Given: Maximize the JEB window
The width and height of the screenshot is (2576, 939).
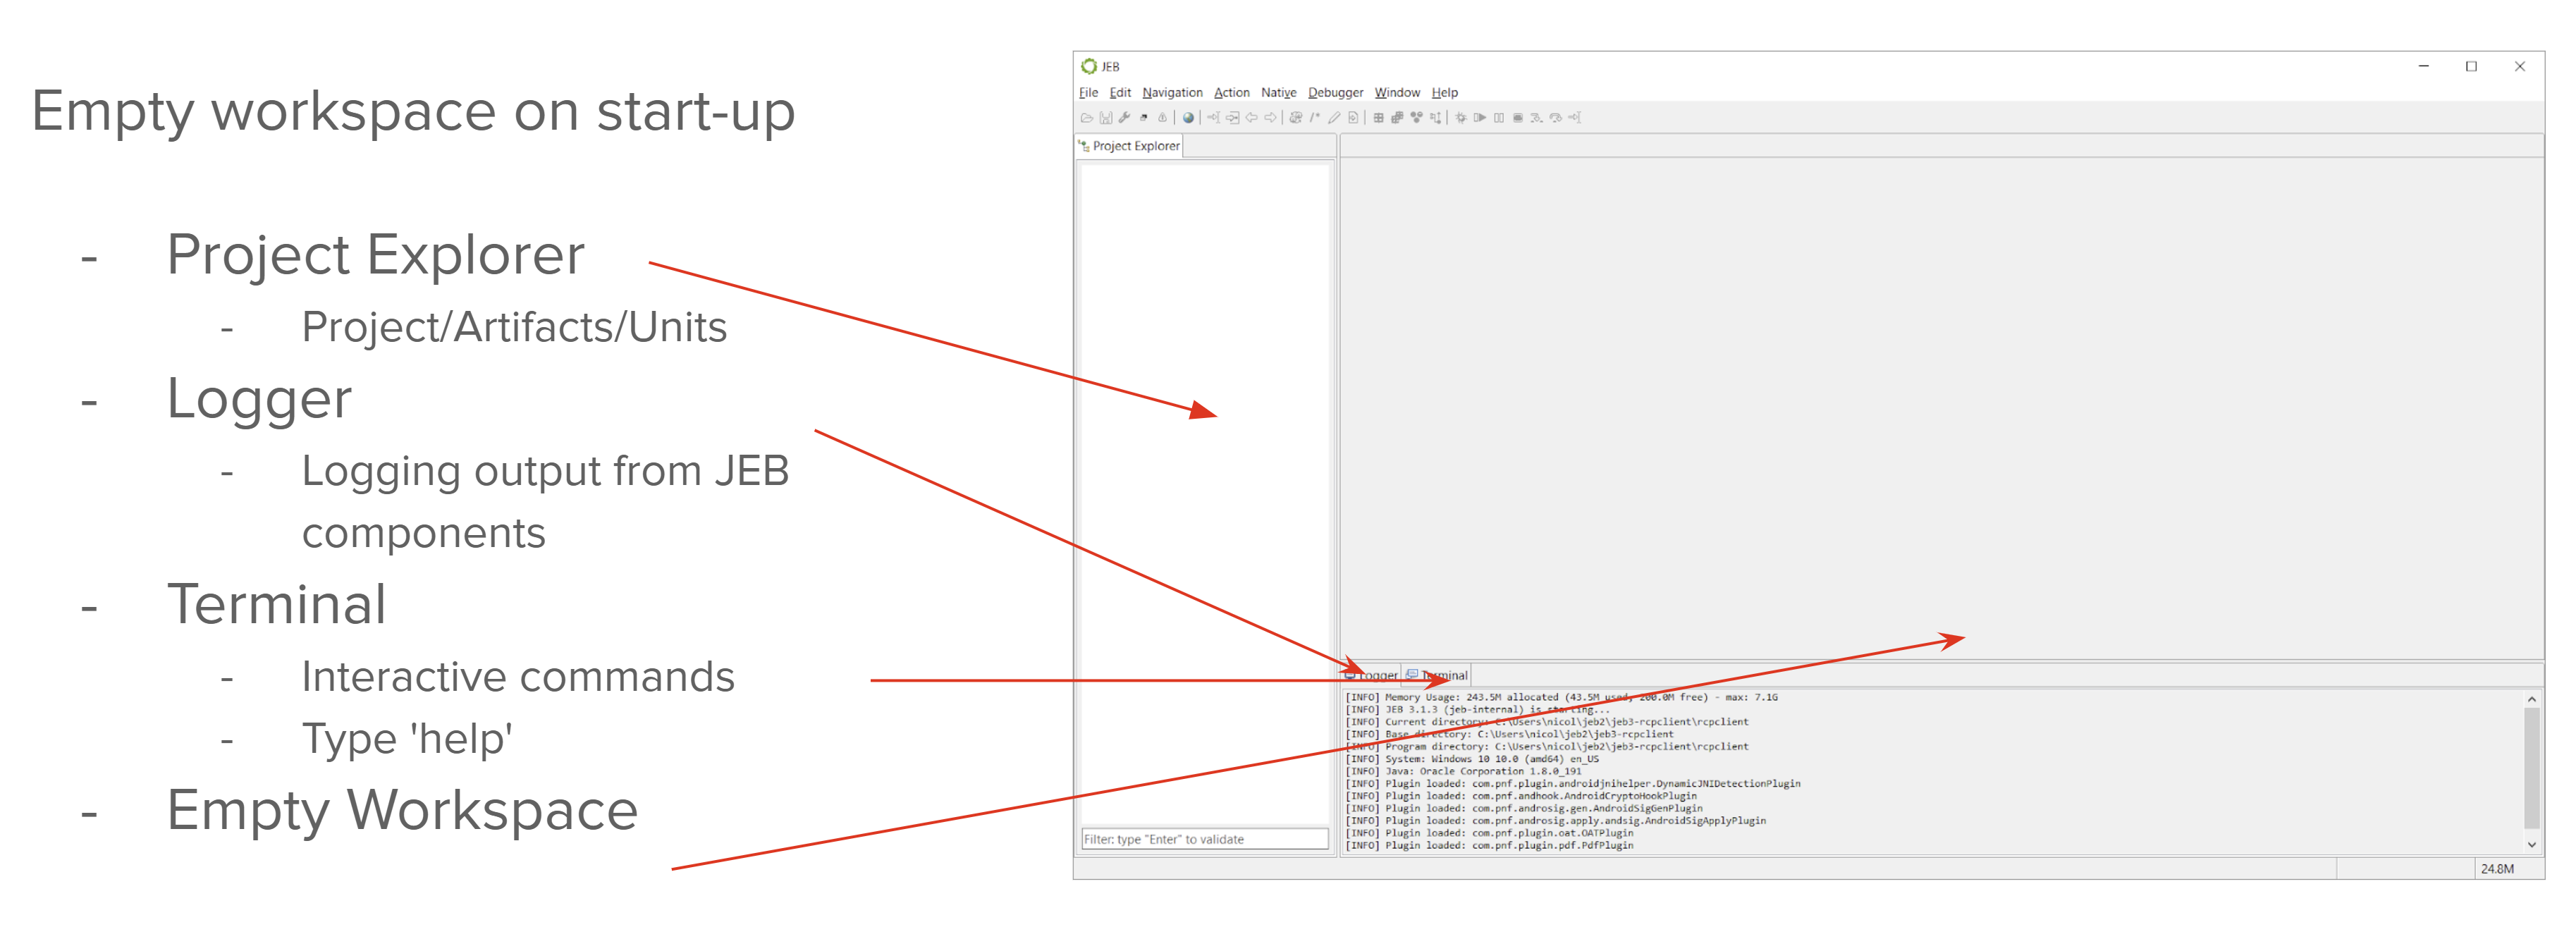Looking at the screenshot, I should [x=2471, y=66].
